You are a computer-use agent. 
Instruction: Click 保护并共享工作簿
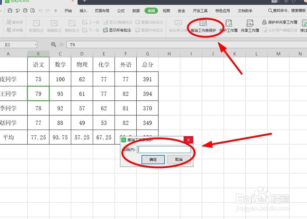[x=280, y=22]
